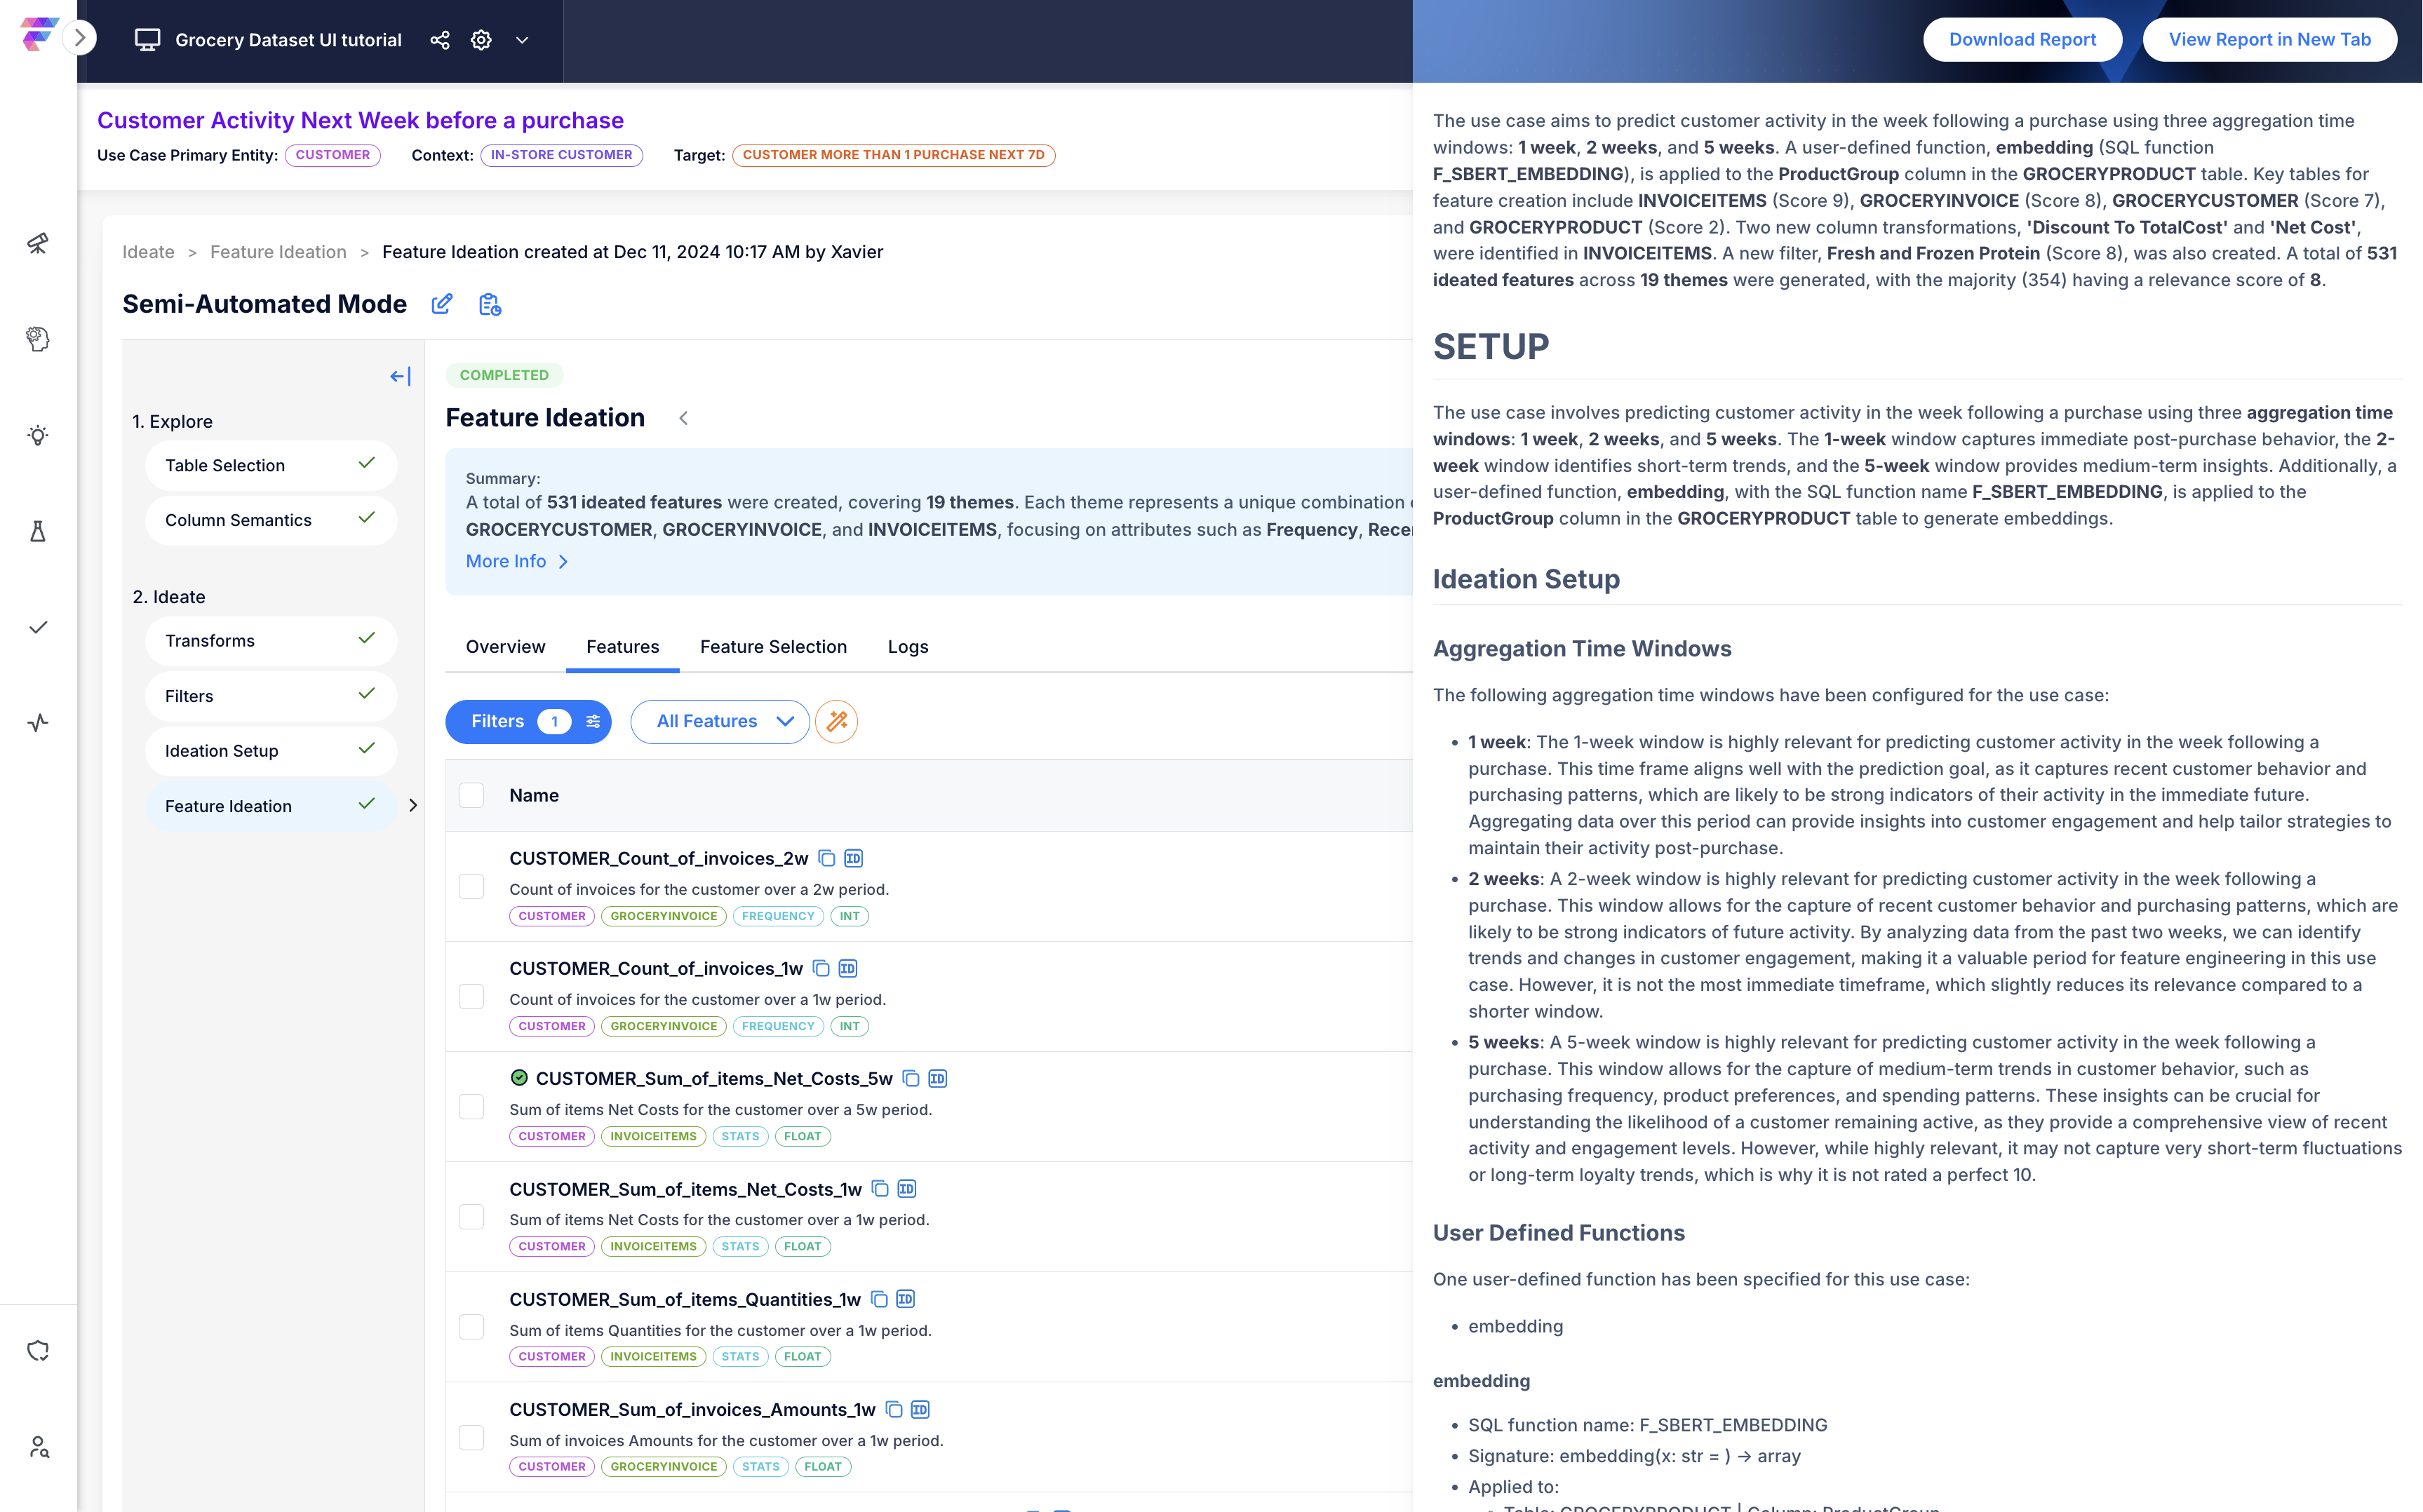Click the ID icon for CUSTOMER_Sum_of_items_Net_Costs_5w

click(937, 1078)
